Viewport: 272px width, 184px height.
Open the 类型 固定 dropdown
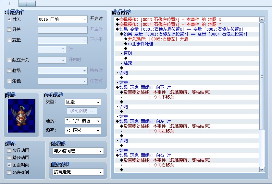[83, 102]
